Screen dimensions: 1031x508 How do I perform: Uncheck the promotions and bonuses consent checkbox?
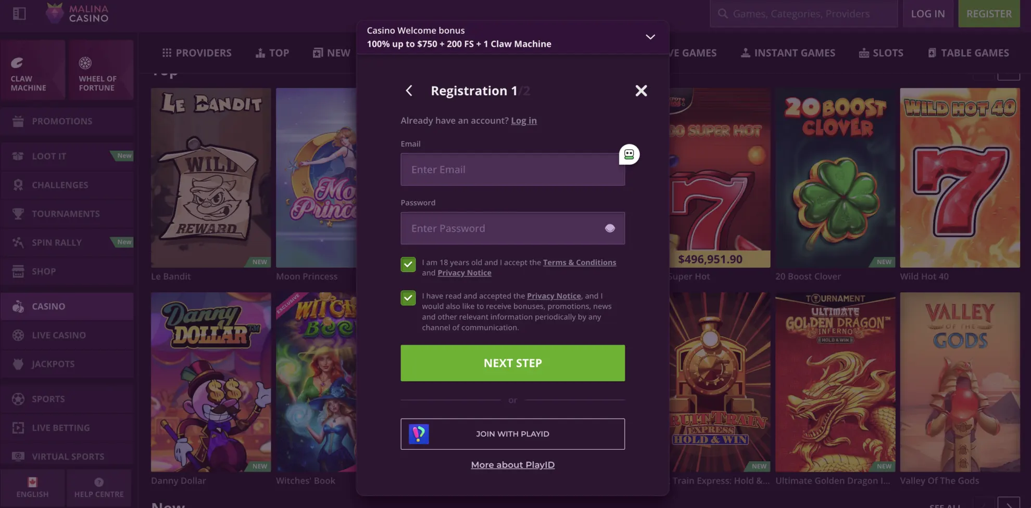408,298
